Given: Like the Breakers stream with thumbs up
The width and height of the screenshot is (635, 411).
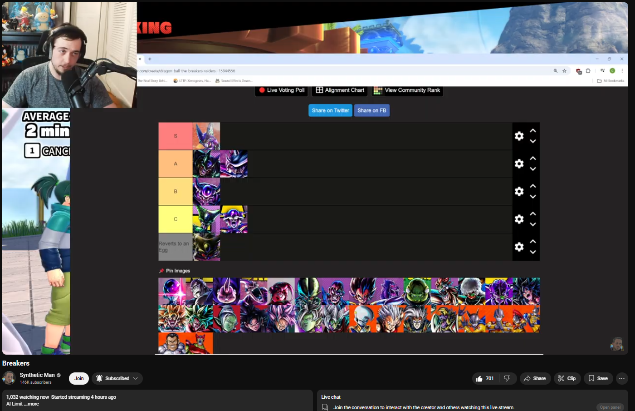Looking at the screenshot, I should 485,378.
